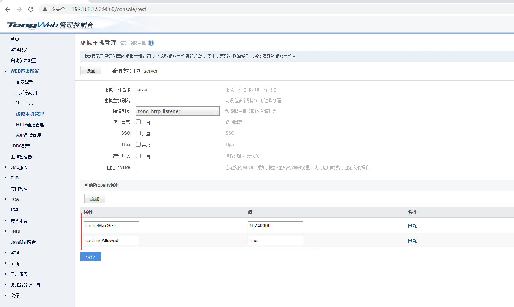Expand the 诊断 arrow
The image size is (514, 307).
[5, 263]
